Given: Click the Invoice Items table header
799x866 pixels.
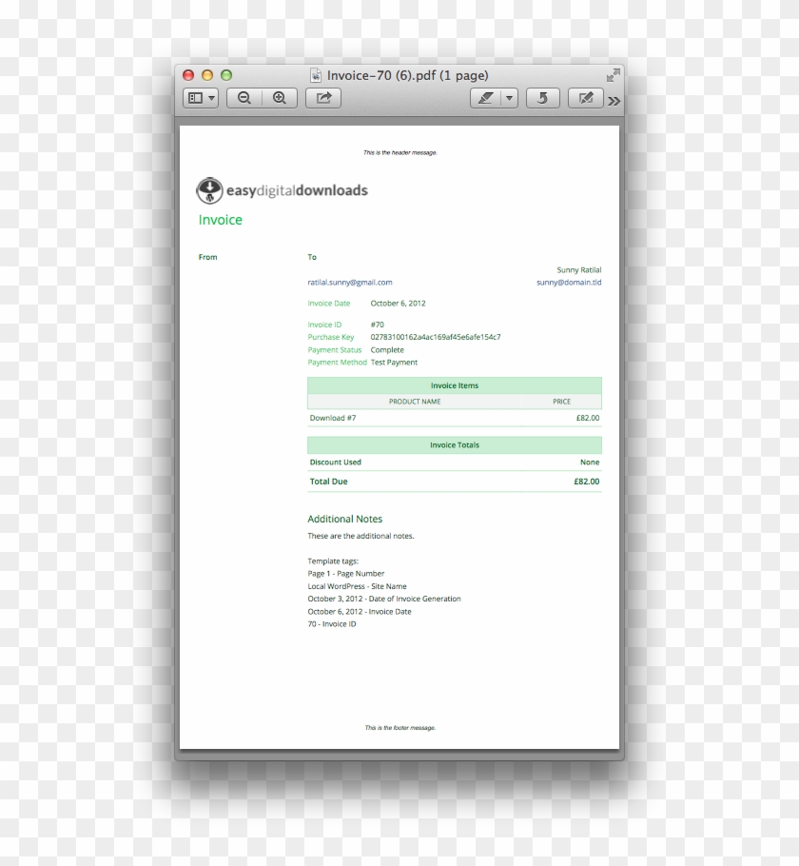Looking at the screenshot, I should tap(454, 385).
